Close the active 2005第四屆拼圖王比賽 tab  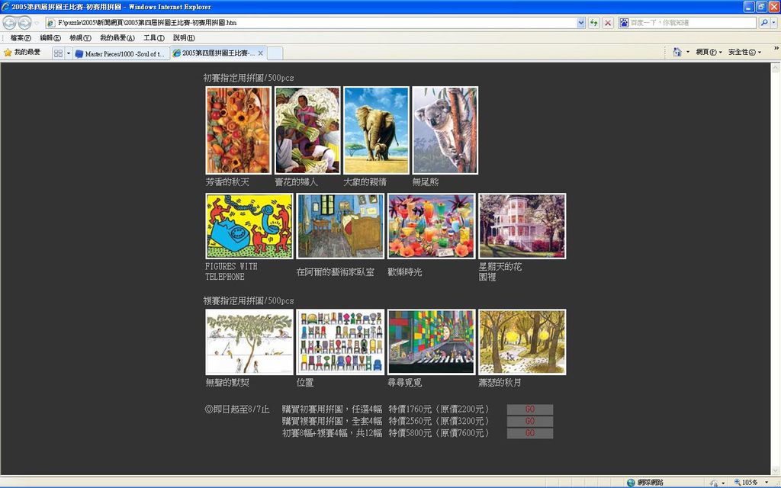[x=261, y=53]
